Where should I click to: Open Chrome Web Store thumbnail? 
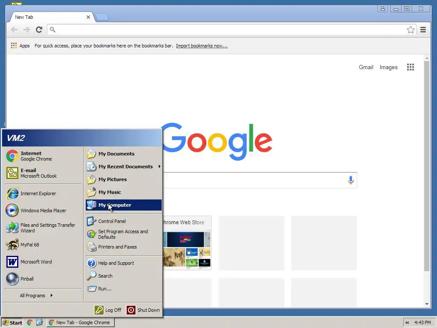187,243
